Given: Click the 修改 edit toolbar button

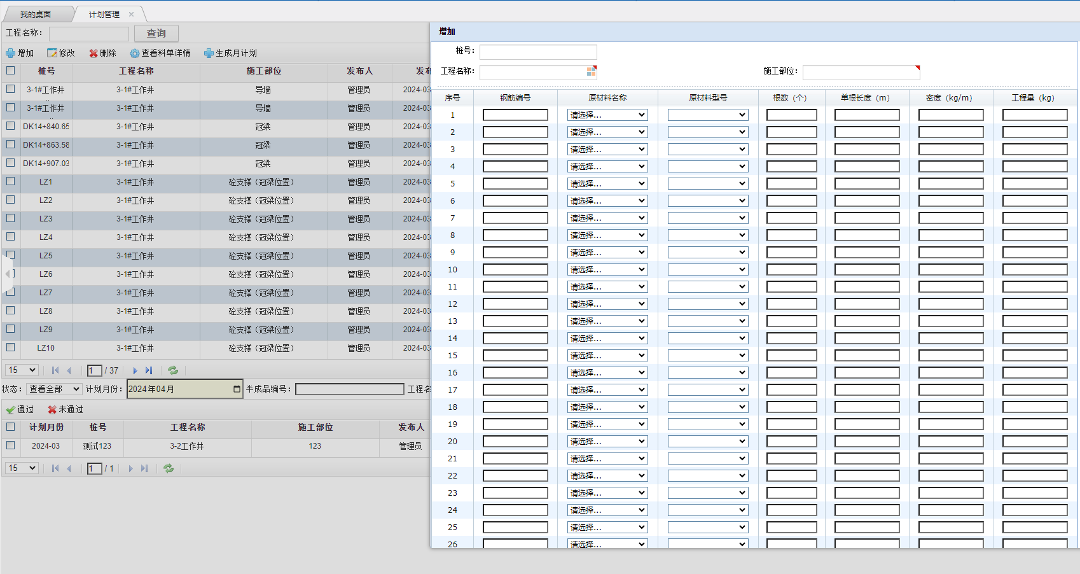Looking at the screenshot, I should [61, 53].
